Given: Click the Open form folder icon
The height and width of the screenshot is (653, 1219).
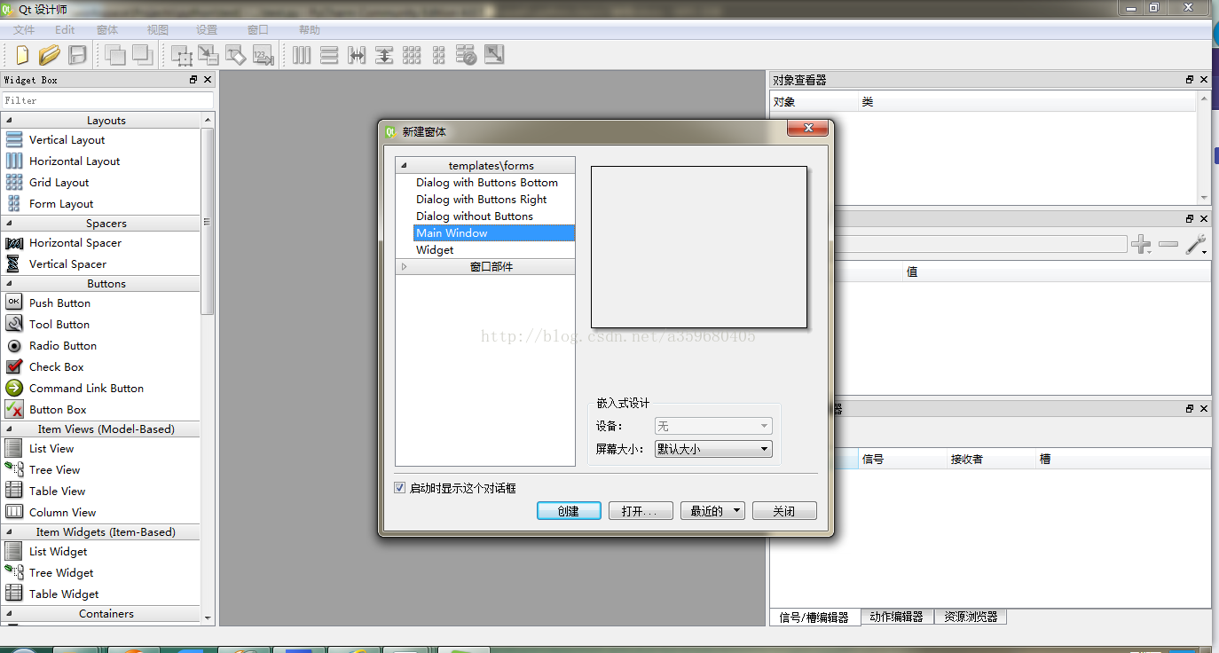Looking at the screenshot, I should coord(50,55).
